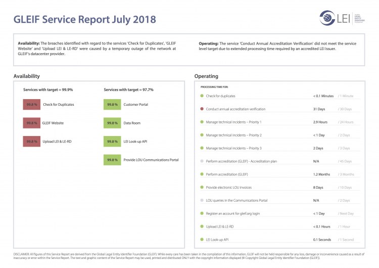The height and width of the screenshot is (268, 379).
Task: Click the GLEIF Service Report July 2018 title
Action: pos(85,20)
